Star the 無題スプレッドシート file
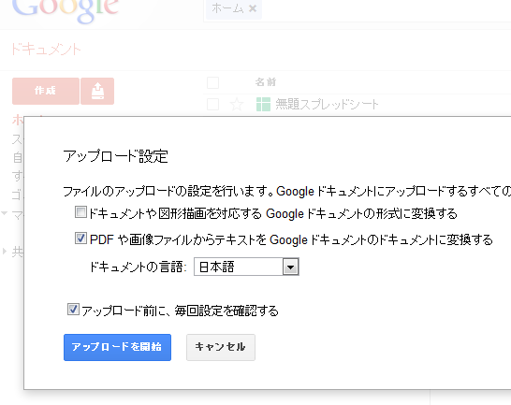The width and height of the screenshot is (511, 405). point(237,105)
